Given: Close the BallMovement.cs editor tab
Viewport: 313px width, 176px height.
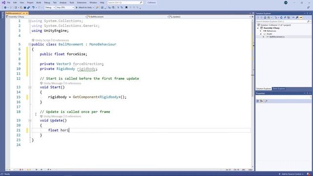Looking at the screenshot, I should click(x=27, y=13).
